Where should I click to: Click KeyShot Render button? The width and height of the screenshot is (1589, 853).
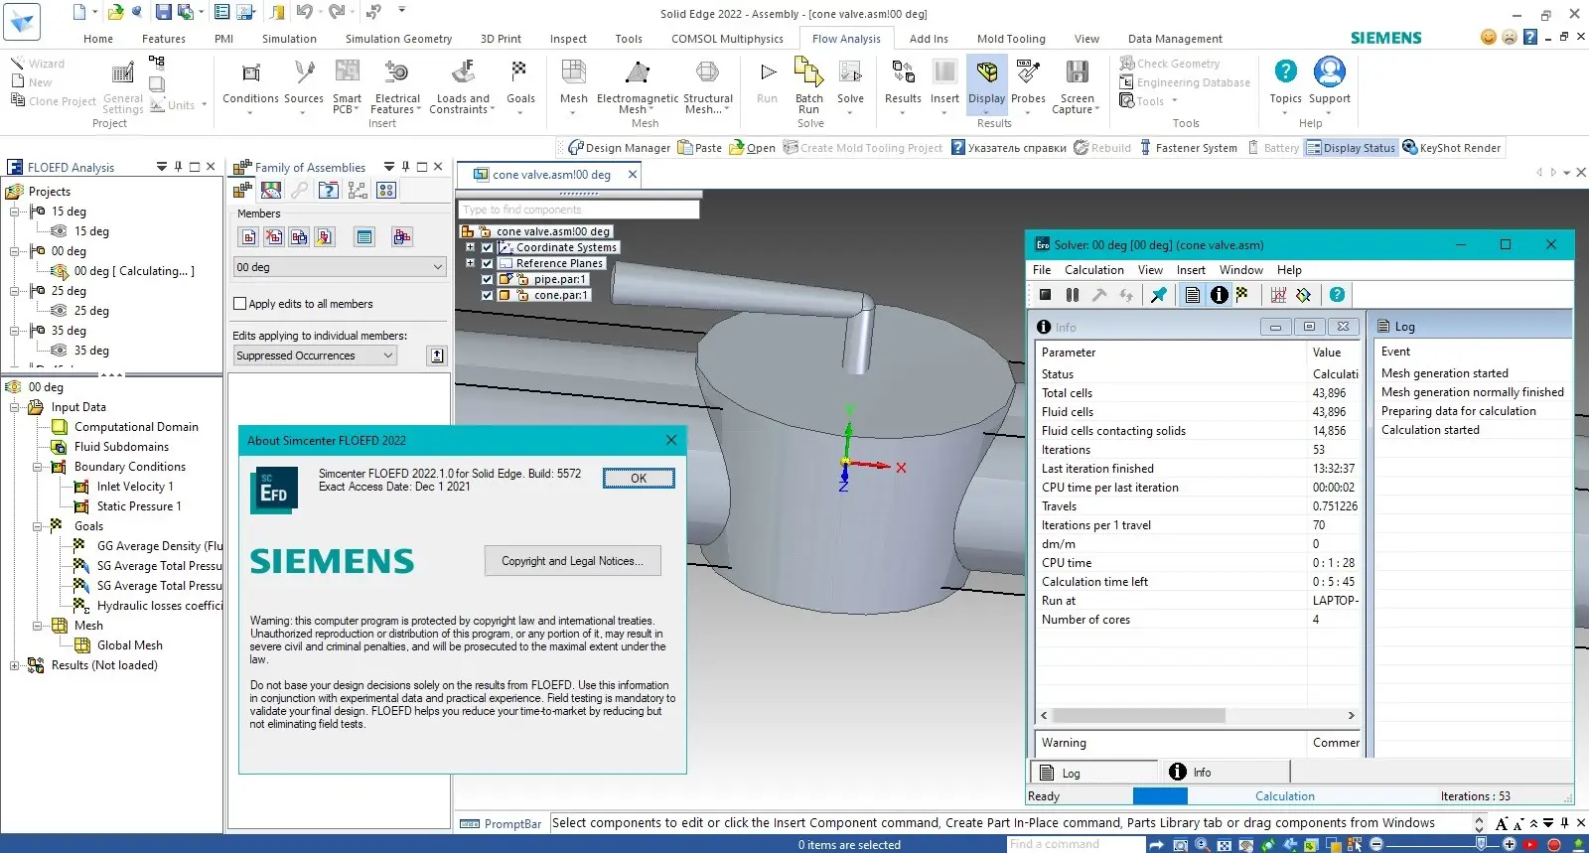pos(1452,148)
